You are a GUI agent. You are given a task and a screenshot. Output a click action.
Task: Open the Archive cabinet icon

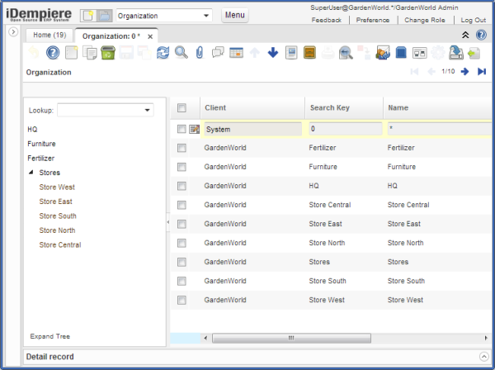point(309,53)
